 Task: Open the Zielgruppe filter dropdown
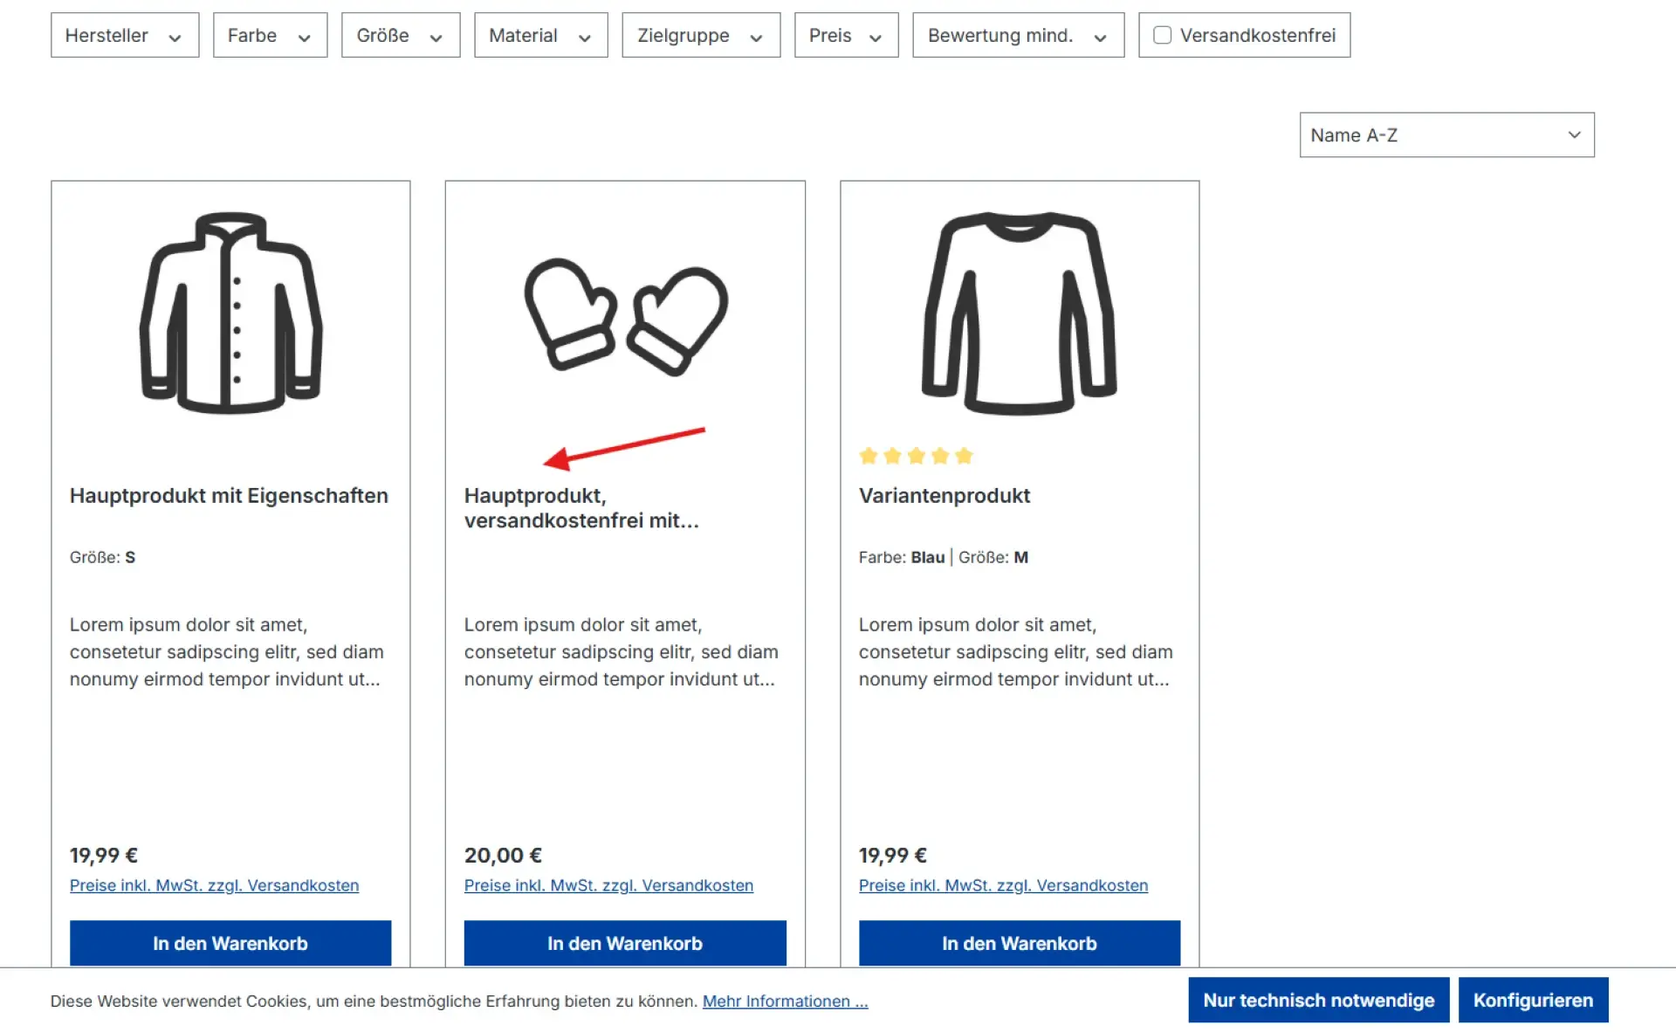(x=701, y=35)
